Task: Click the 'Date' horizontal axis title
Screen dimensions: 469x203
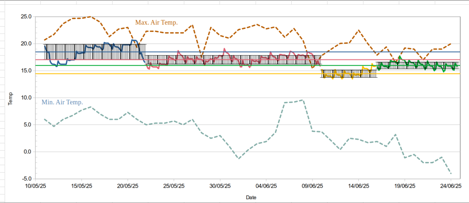Action: 250,197
